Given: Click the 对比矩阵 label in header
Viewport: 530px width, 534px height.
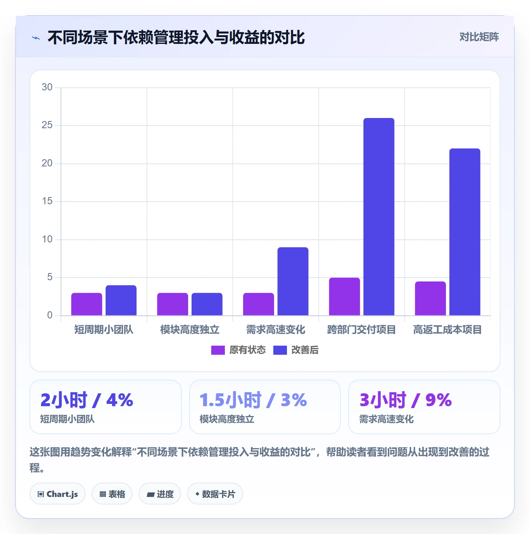Looking at the screenshot, I should pos(479,37).
